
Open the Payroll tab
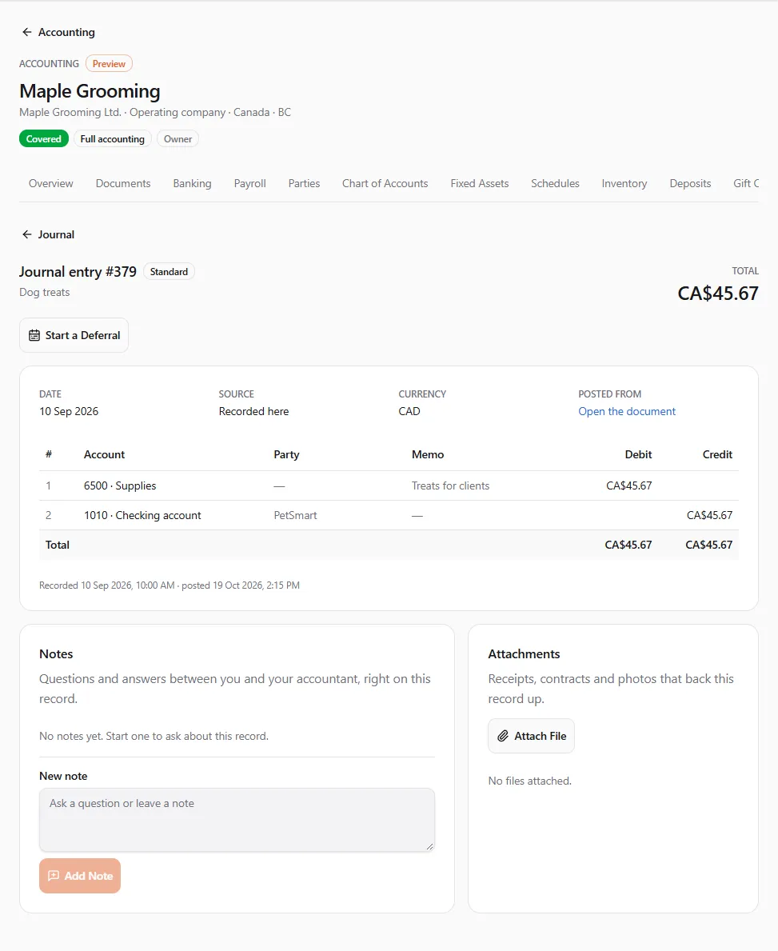(x=249, y=184)
